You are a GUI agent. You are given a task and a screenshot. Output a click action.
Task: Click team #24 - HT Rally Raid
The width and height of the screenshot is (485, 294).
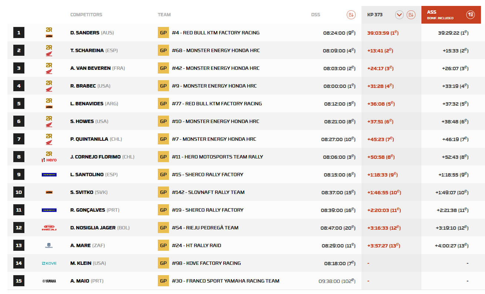(197, 245)
